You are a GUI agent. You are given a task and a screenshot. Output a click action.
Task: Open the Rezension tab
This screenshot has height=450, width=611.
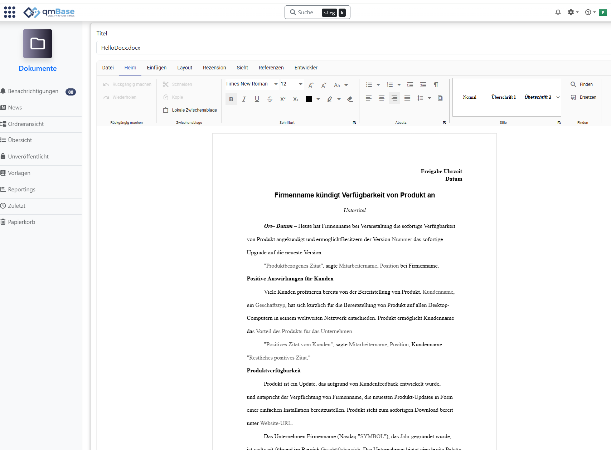tap(214, 68)
